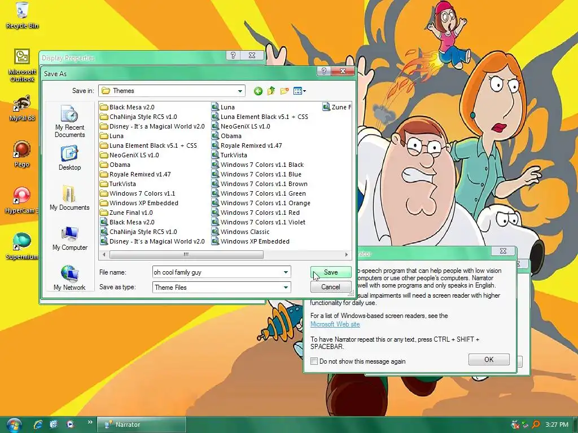The width and height of the screenshot is (578, 433).
Task: Show desktop from quick launch
Action: pyautogui.click(x=54, y=425)
